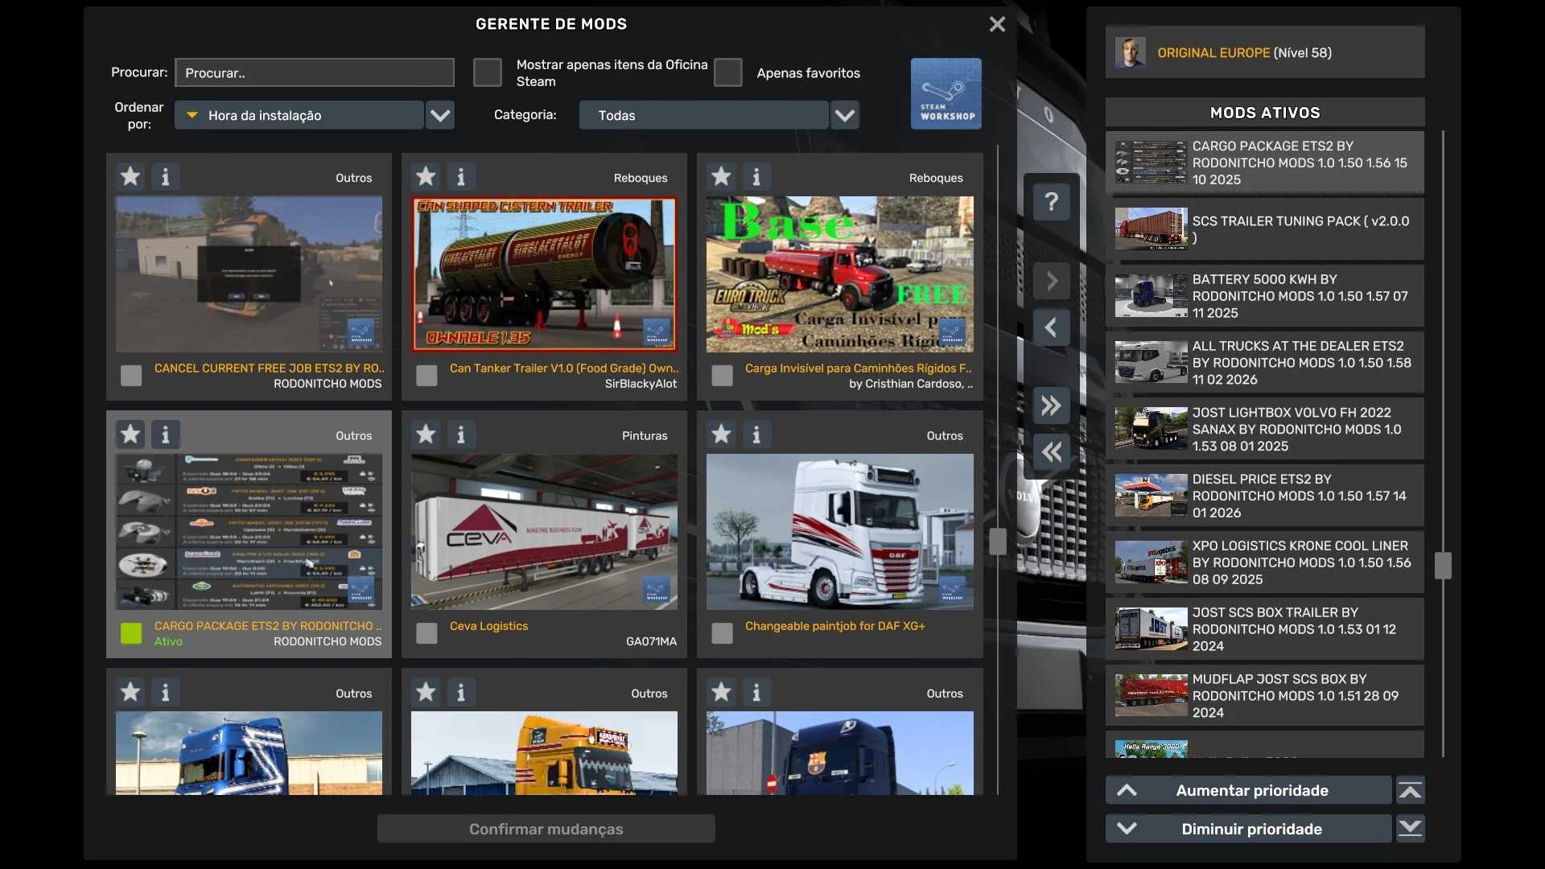Activate all mods with double right arrow
The height and width of the screenshot is (869, 1545).
(x=1051, y=406)
